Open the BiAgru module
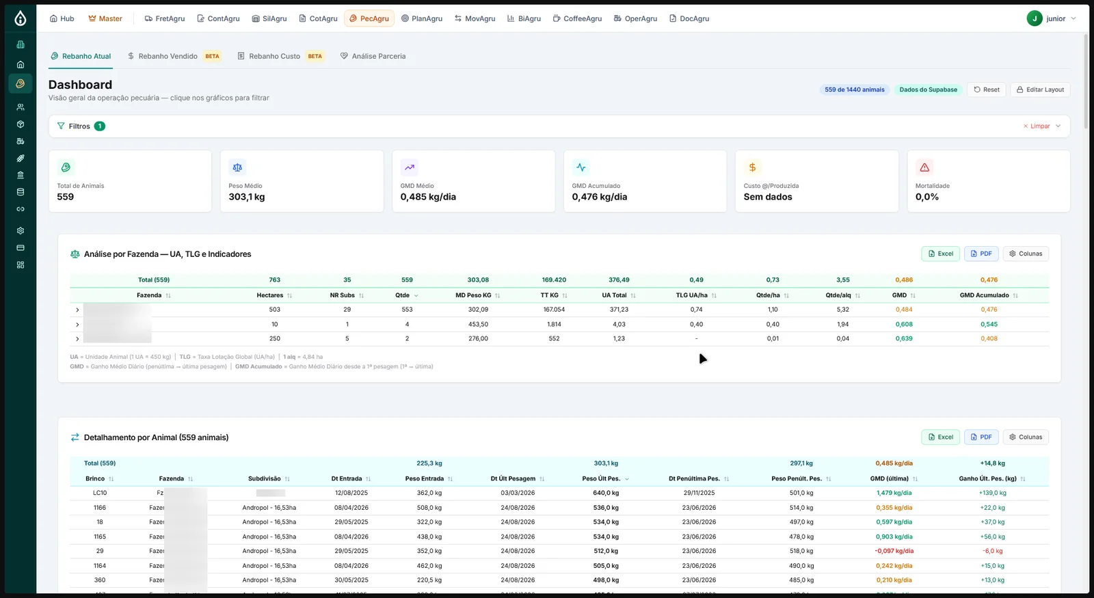Image resolution: width=1094 pixels, height=598 pixels. tap(524, 18)
